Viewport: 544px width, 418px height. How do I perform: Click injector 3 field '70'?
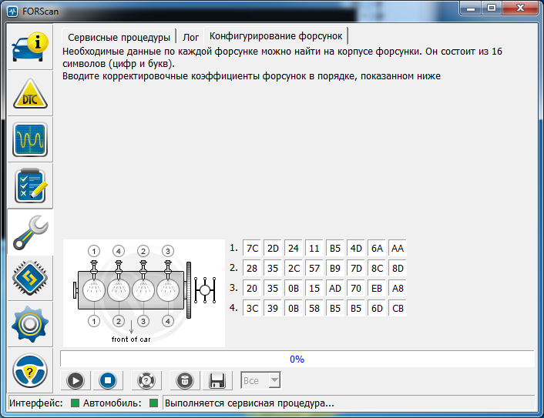[356, 289]
